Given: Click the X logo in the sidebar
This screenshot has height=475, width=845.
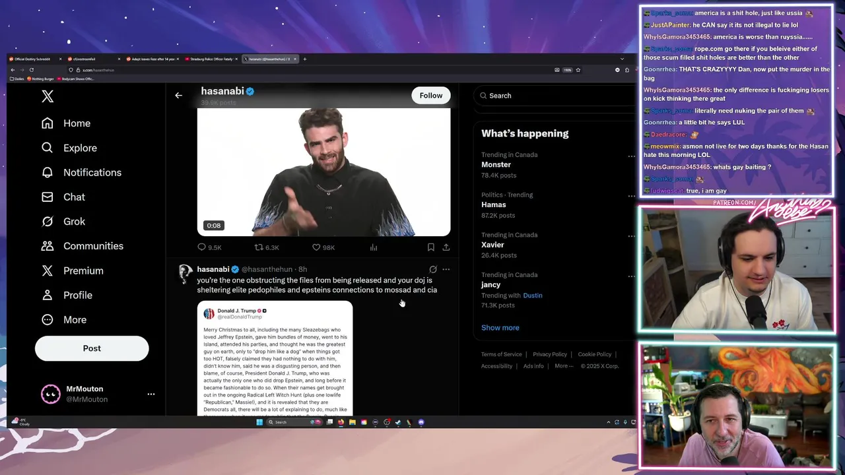Looking at the screenshot, I should pos(48,96).
